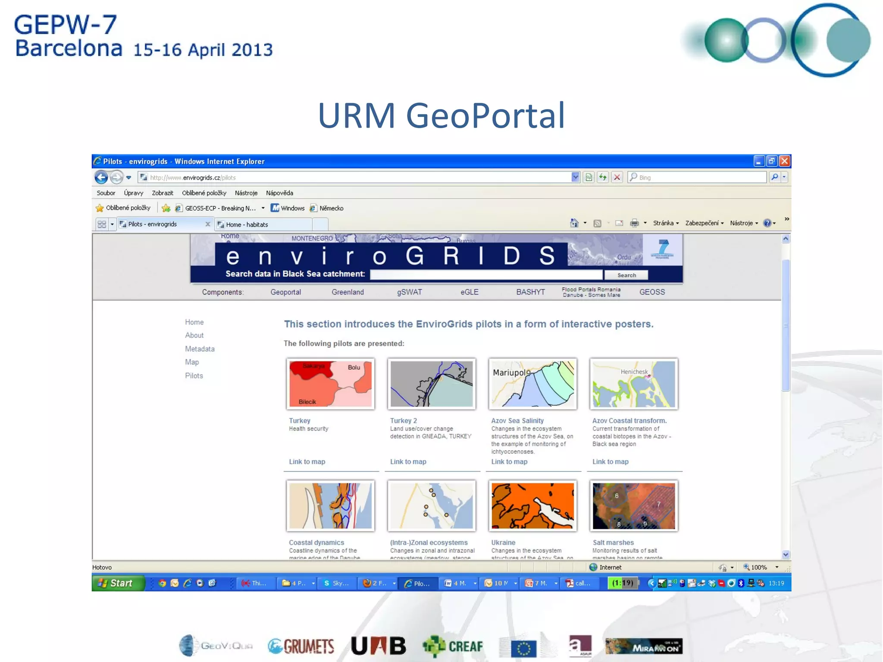Open the Windows favorite link
Viewport: 883px width, 662px height.
point(288,208)
